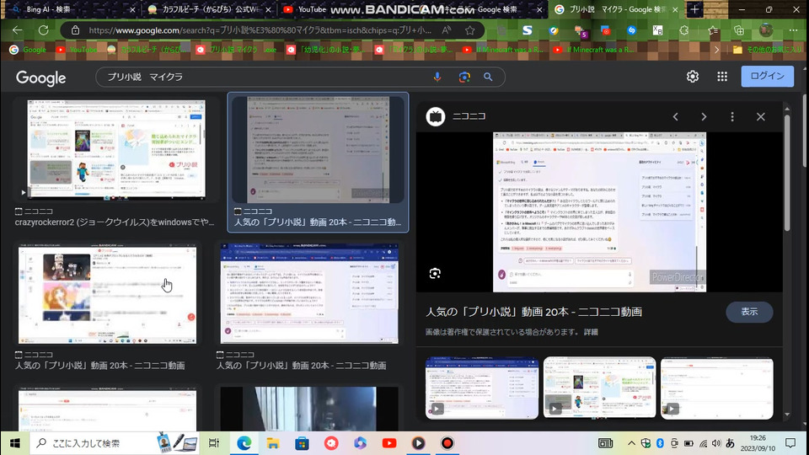The image size is (809, 455).
Task: Open Google Lens camera search icon
Action: [x=464, y=77]
